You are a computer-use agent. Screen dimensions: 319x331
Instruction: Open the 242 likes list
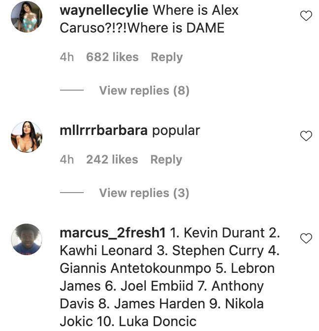click(112, 160)
